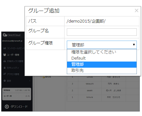The width and height of the screenshot is (142, 116).
Task: Open the グループ権限 dropdown arrow
Action: click(x=134, y=45)
